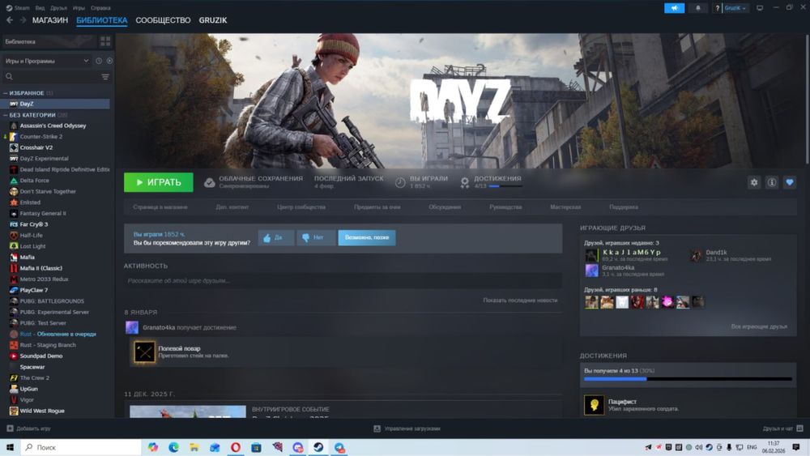Click the 4 из 13 achievements progress bar
The width and height of the screenshot is (810, 456).
[688, 379]
